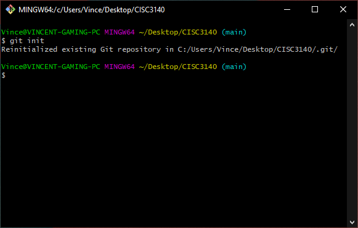Close the MINGW64 terminal window
This screenshot has width=358, height=228.
[x=343, y=9]
